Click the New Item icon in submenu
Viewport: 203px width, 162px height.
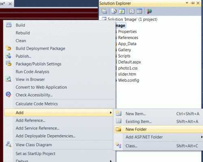119,114
